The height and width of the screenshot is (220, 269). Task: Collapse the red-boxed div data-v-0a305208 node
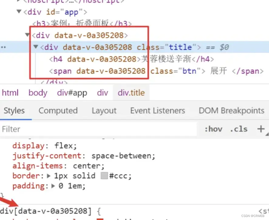27,35
